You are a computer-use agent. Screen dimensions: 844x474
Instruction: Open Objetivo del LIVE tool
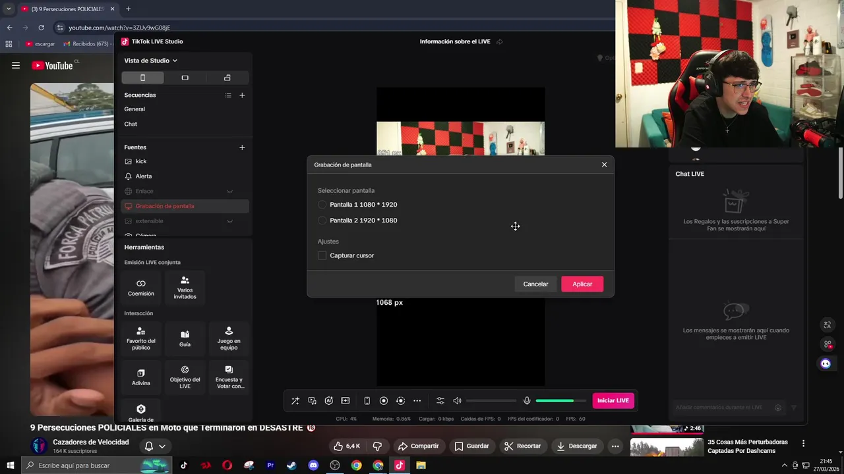[185, 377]
